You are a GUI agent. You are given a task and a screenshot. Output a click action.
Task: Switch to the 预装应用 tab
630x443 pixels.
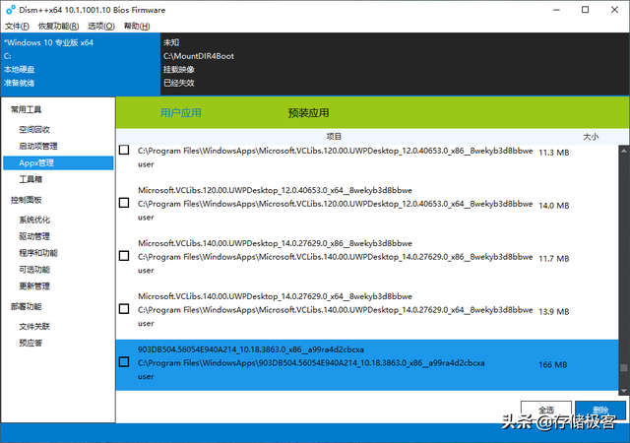click(x=308, y=113)
